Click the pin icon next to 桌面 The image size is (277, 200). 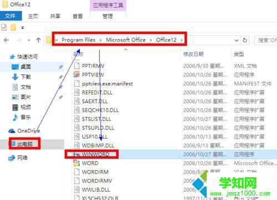(x=60, y=67)
